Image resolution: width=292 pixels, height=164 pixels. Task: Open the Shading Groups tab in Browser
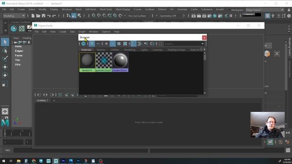(x=176, y=50)
